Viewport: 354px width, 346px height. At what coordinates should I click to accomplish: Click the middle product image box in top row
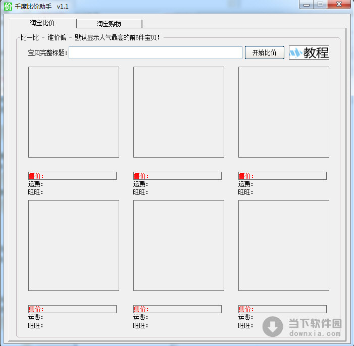[179, 112]
